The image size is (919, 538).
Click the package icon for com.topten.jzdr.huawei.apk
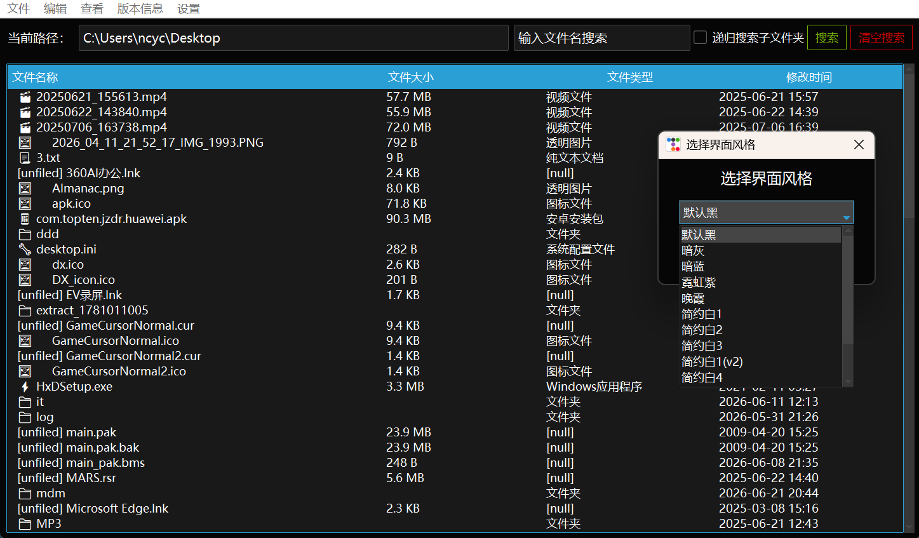(25, 219)
